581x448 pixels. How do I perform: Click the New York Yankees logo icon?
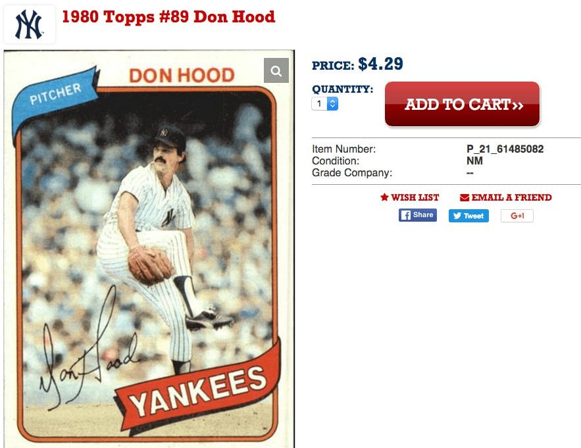[x=29, y=24]
